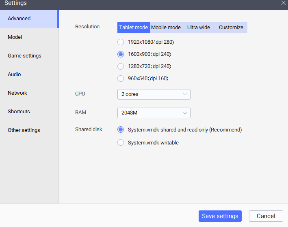Select the 1600x900 (dpi 240) resolution
The height and width of the screenshot is (227, 288).
121,54
